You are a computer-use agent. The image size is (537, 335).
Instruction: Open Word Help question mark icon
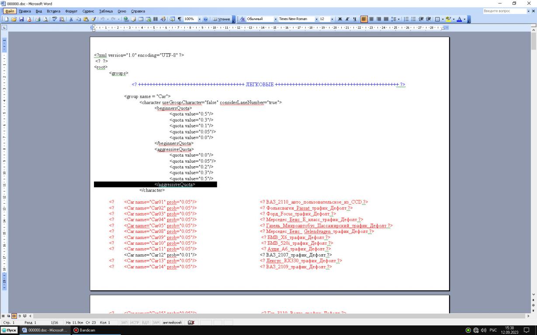point(206,19)
